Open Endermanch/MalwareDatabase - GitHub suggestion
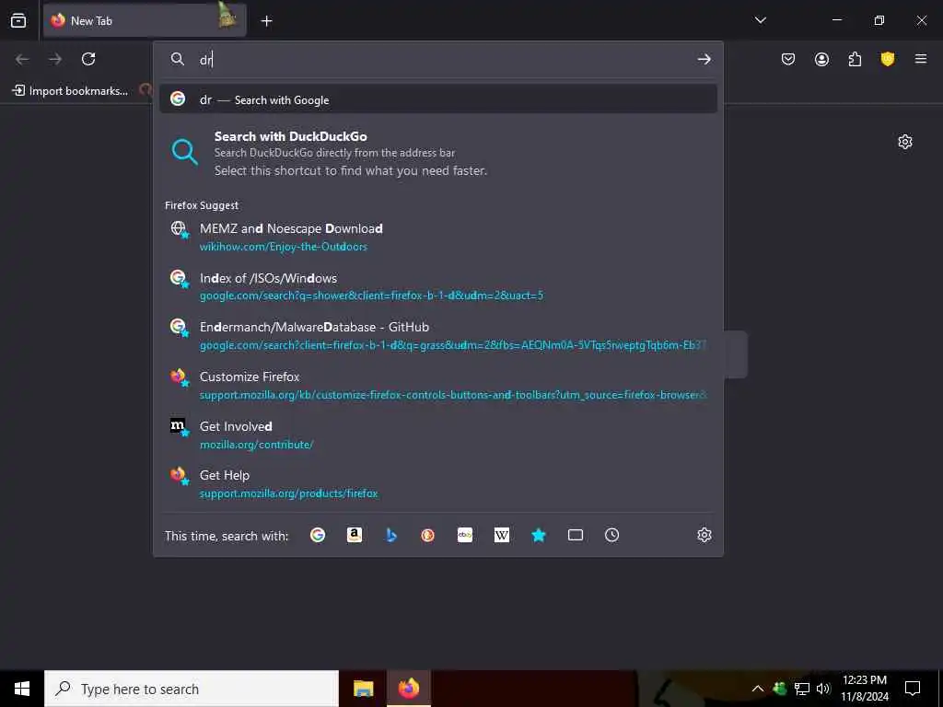This screenshot has width=943, height=707. coord(438,335)
